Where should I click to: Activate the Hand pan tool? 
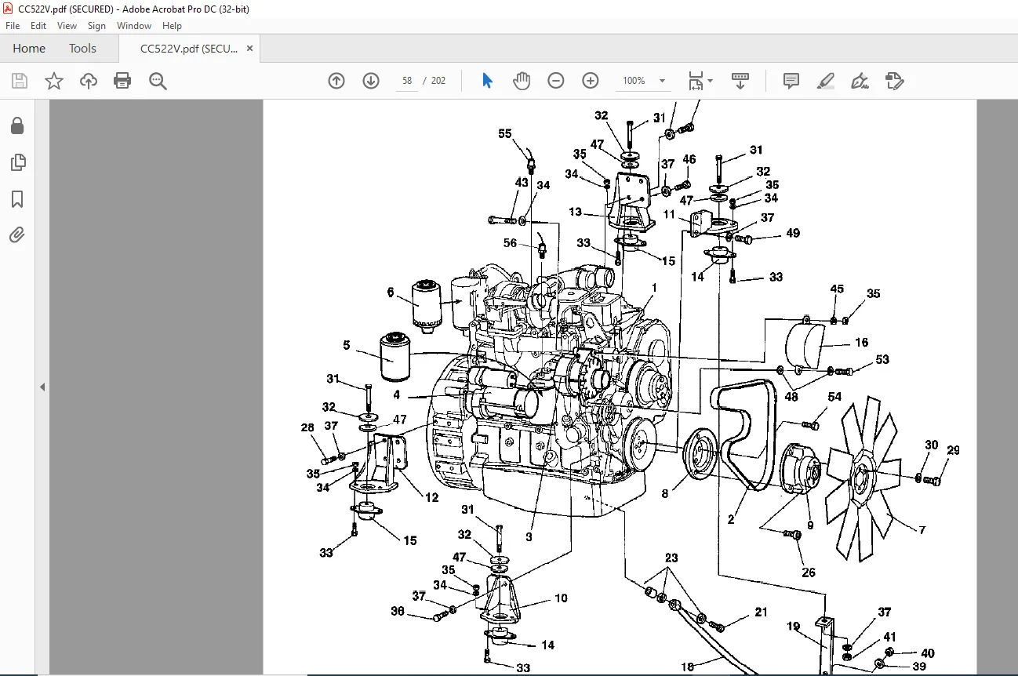(x=522, y=81)
